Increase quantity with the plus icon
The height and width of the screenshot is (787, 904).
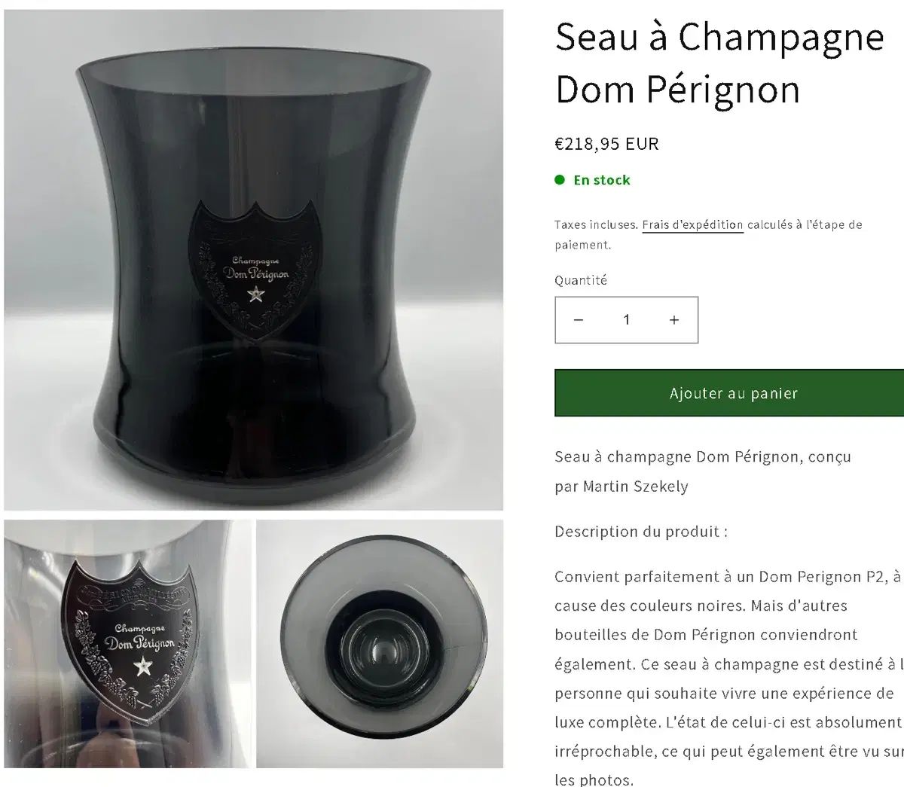pos(674,320)
